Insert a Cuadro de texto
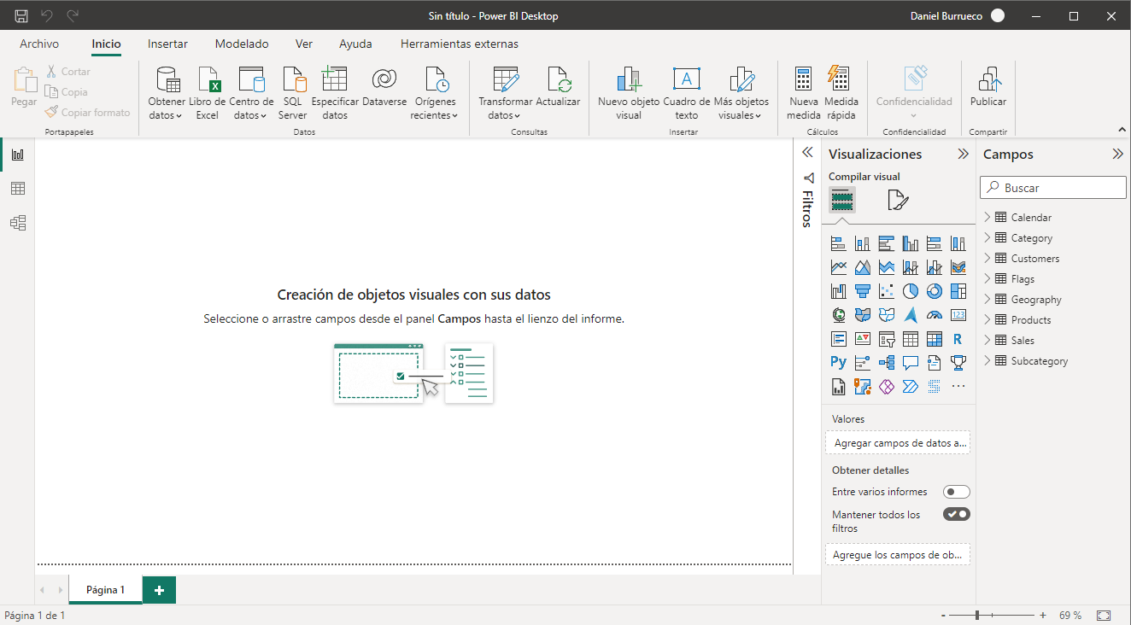 click(686, 80)
